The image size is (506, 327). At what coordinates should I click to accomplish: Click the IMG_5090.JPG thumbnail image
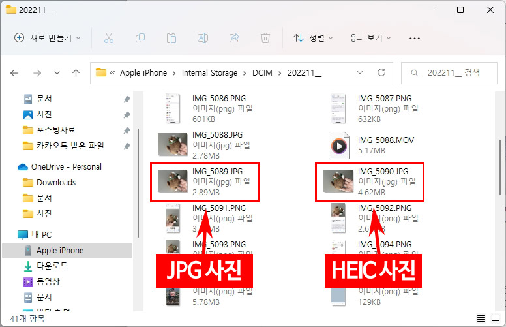pos(338,181)
